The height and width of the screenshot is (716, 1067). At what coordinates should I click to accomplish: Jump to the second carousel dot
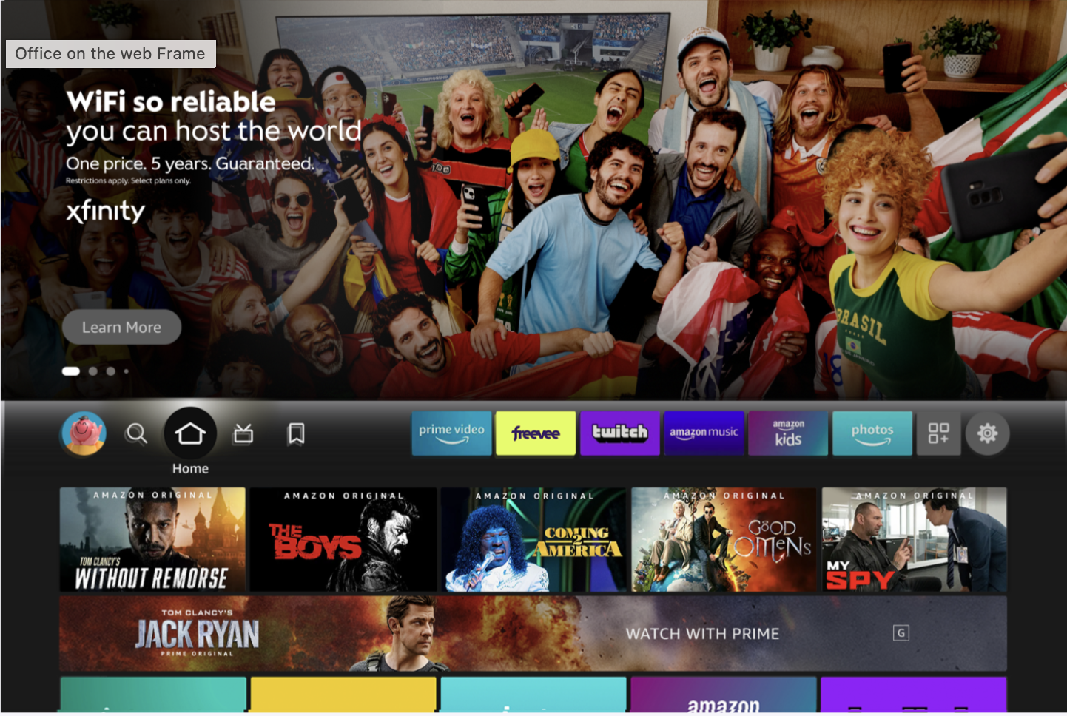(93, 371)
